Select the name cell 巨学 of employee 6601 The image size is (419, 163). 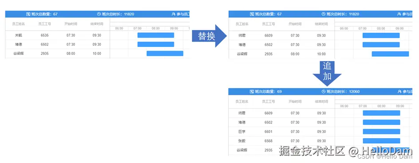242,132
